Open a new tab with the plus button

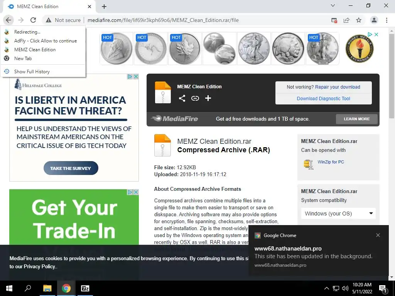(x=104, y=7)
